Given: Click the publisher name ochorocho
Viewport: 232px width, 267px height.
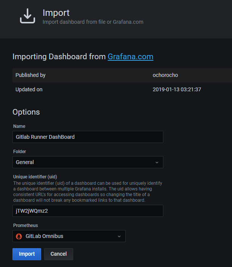Looking at the screenshot, I should tap(165, 75).
